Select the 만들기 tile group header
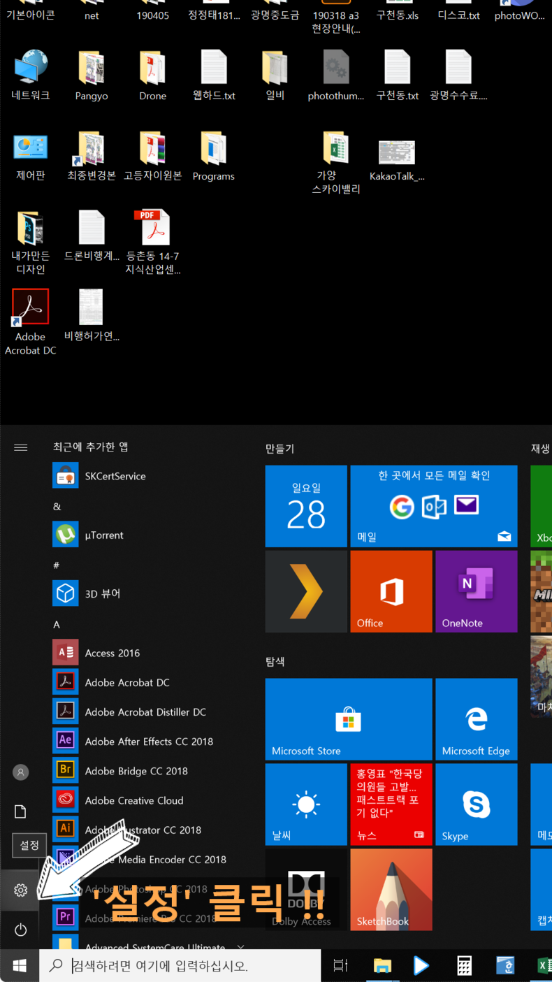Viewport: 552px width, 982px height. pyautogui.click(x=280, y=448)
